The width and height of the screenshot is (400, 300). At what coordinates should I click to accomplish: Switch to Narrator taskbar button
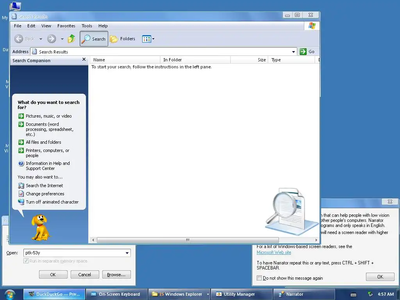click(304, 294)
